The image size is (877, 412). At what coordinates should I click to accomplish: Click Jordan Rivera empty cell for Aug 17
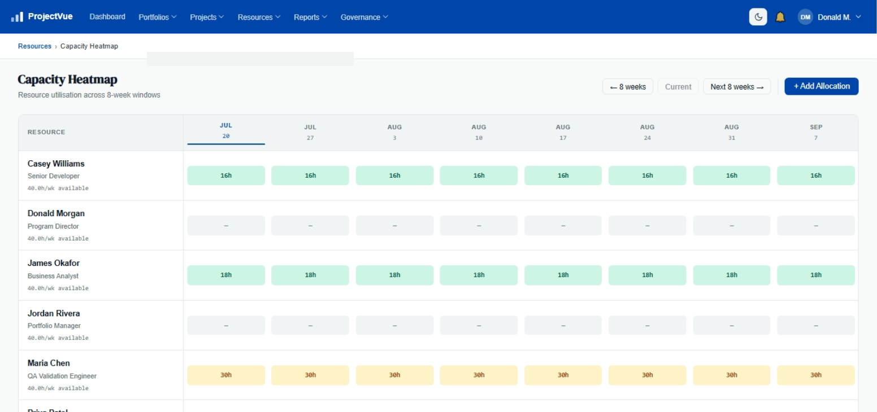pos(563,326)
